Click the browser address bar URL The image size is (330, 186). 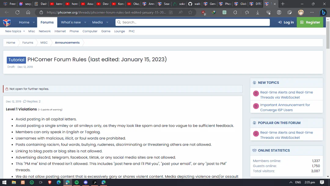(x=106, y=13)
